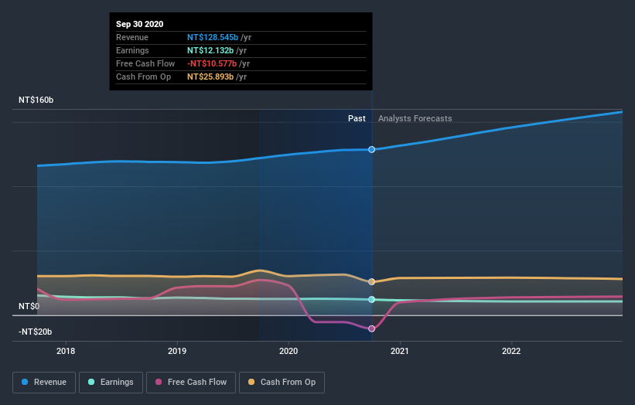Click the -NT$10.577b free cash flow value
The image size is (635, 405).
pyautogui.click(x=212, y=63)
